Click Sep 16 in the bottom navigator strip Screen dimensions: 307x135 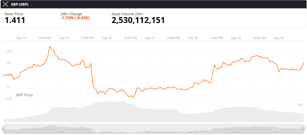tap(107, 132)
